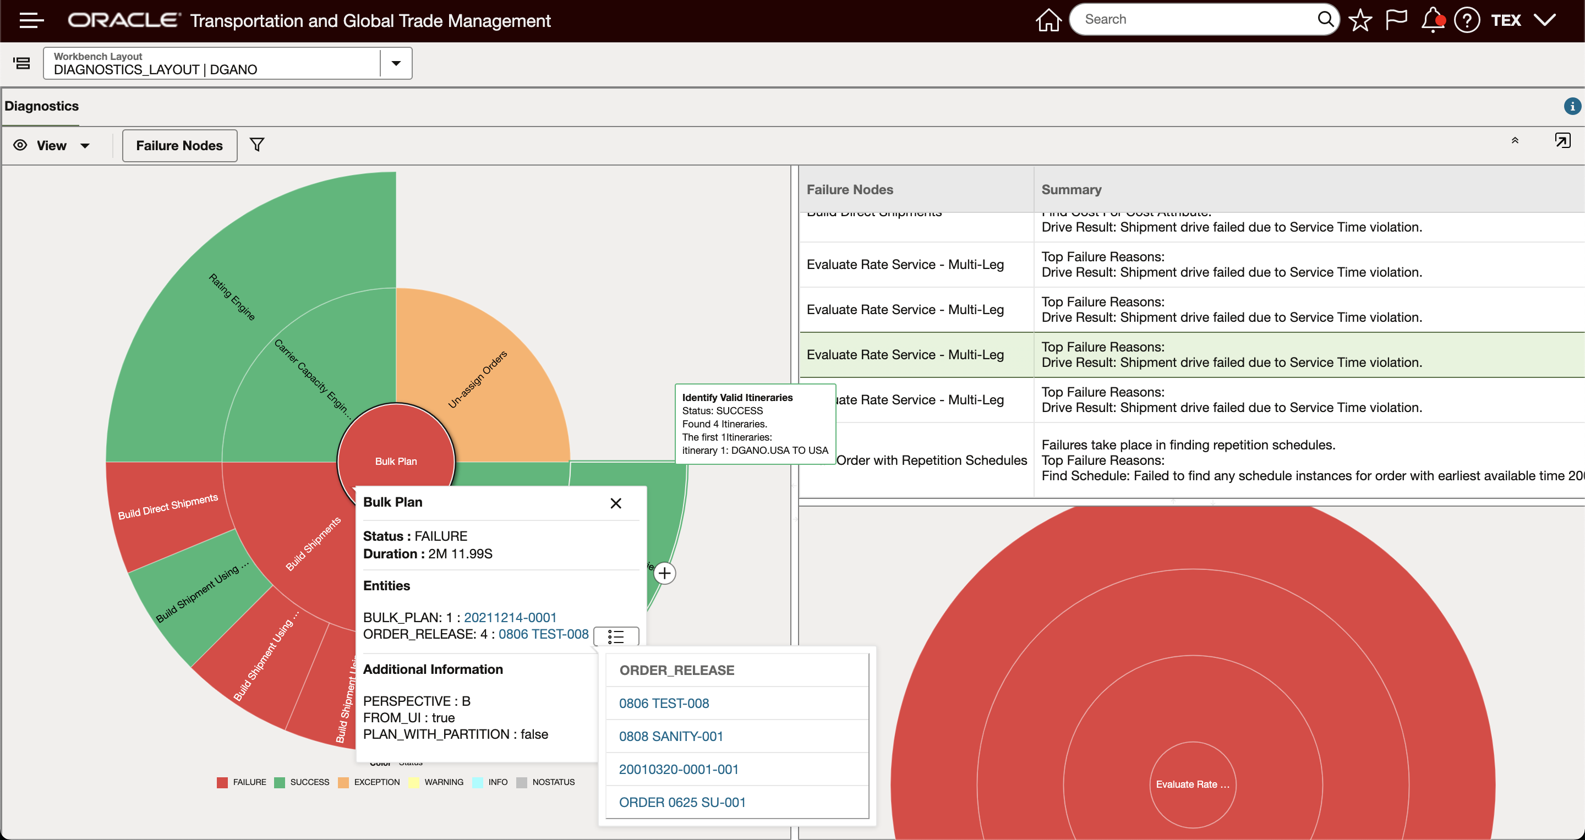Open bulk plan 20211214-0001 link
1585x840 pixels.
pyautogui.click(x=510, y=617)
